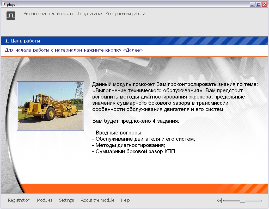The width and height of the screenshot is (269, 209).
Task: Click the instruction text mentioning «Далее»
Action: [74, 50]
